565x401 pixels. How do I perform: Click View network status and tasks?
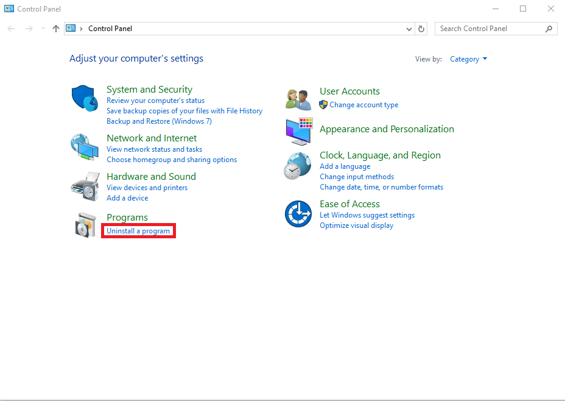pos(154,149)
